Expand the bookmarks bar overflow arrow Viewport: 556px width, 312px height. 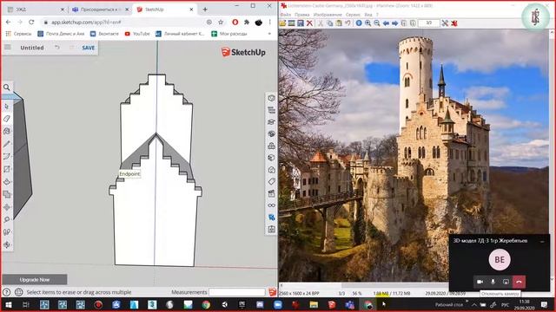click(269, 34)
